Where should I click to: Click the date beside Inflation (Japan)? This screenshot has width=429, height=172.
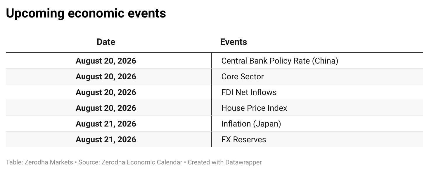coord(106,124)
